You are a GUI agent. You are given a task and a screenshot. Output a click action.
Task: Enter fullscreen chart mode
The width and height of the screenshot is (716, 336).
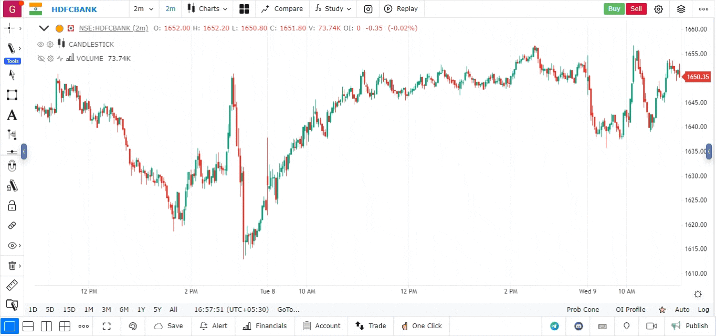pyautogui.click(x=107, y=326)
